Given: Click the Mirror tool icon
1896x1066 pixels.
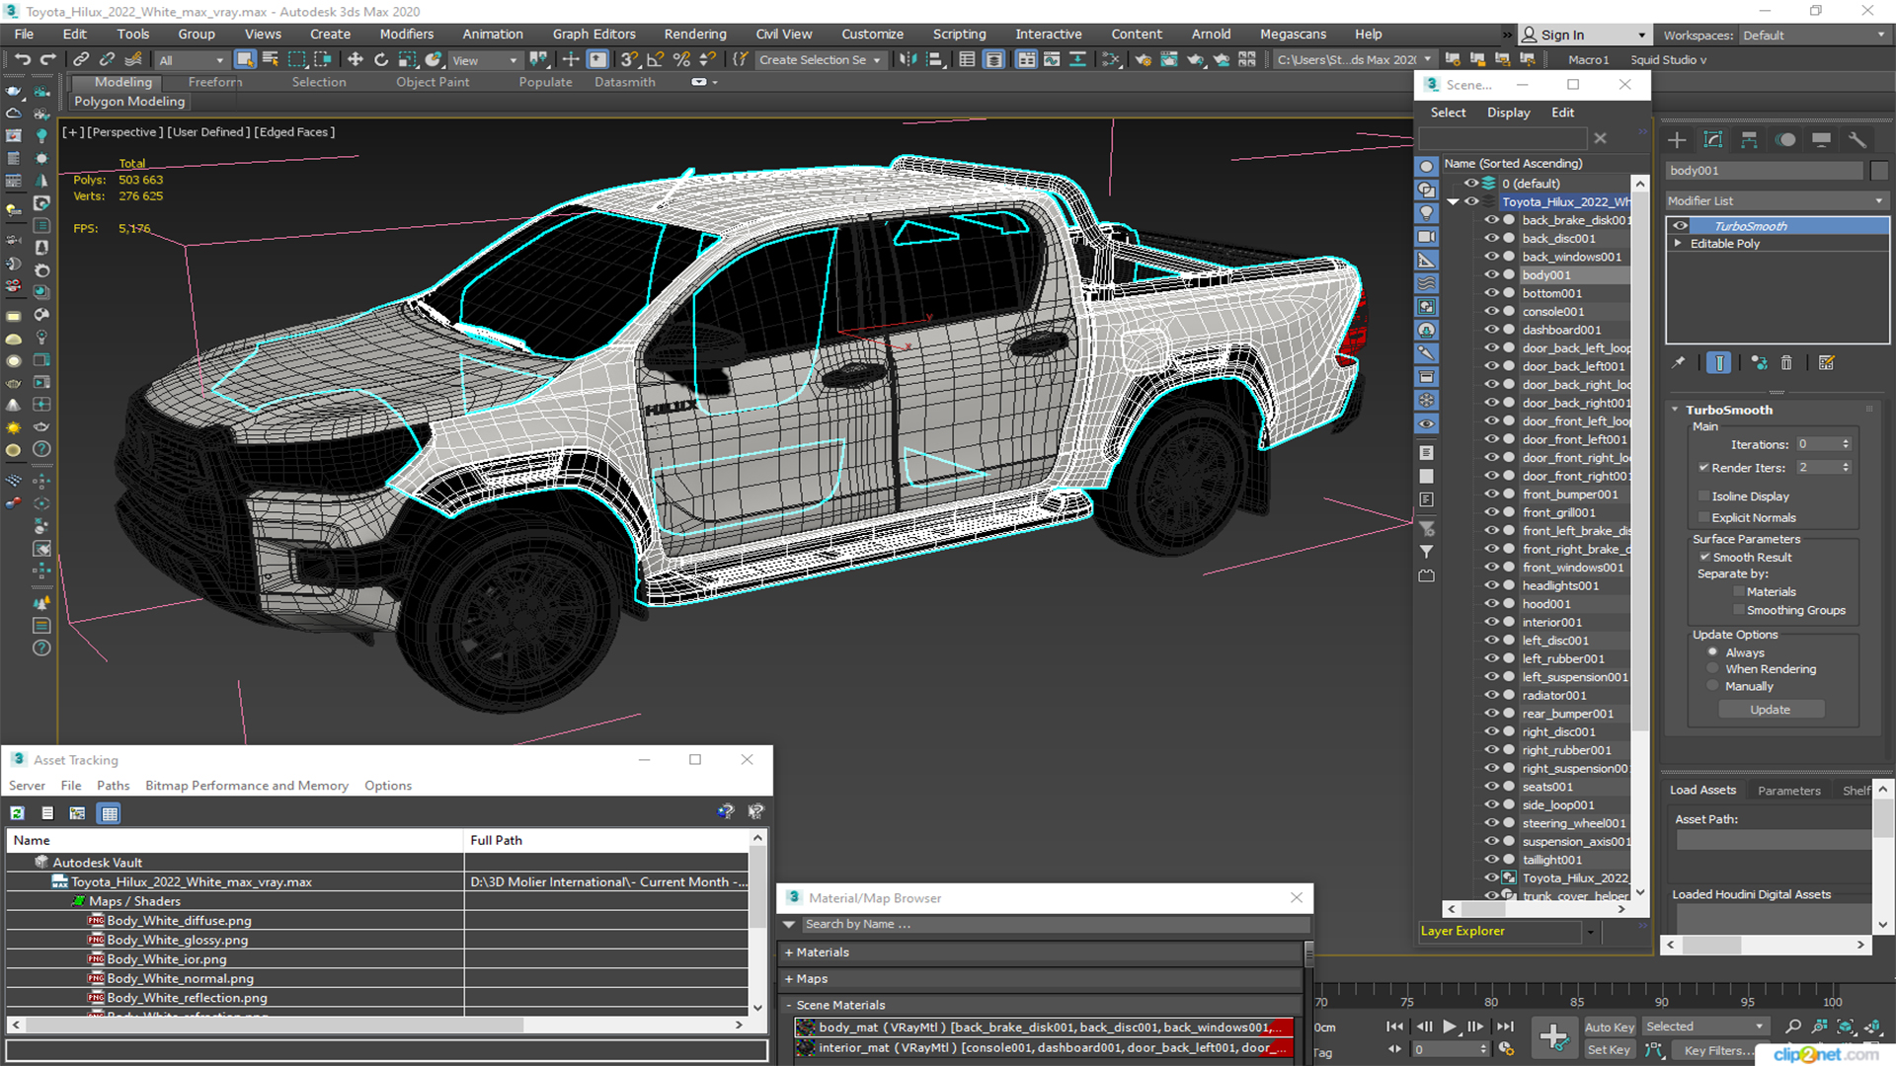Looking at the screenshot, I should [x=908, y=59].
